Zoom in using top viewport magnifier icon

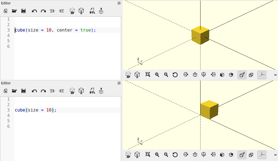pos(157,75)
